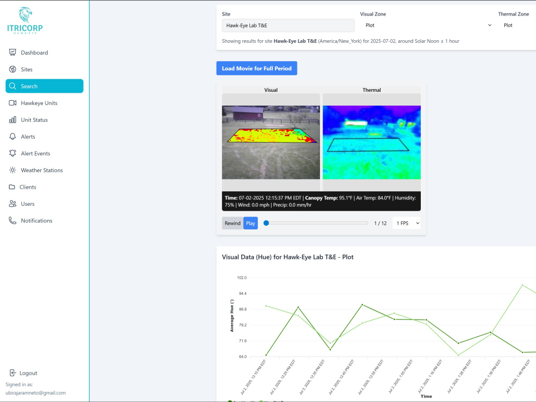Click the Average Hue axis title

[232, 316]
